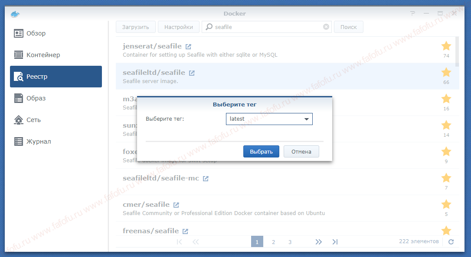Click the first page arrow icon
Image resolution: width=471 pixels, height=257 pixels.
[x=179, y=242]
